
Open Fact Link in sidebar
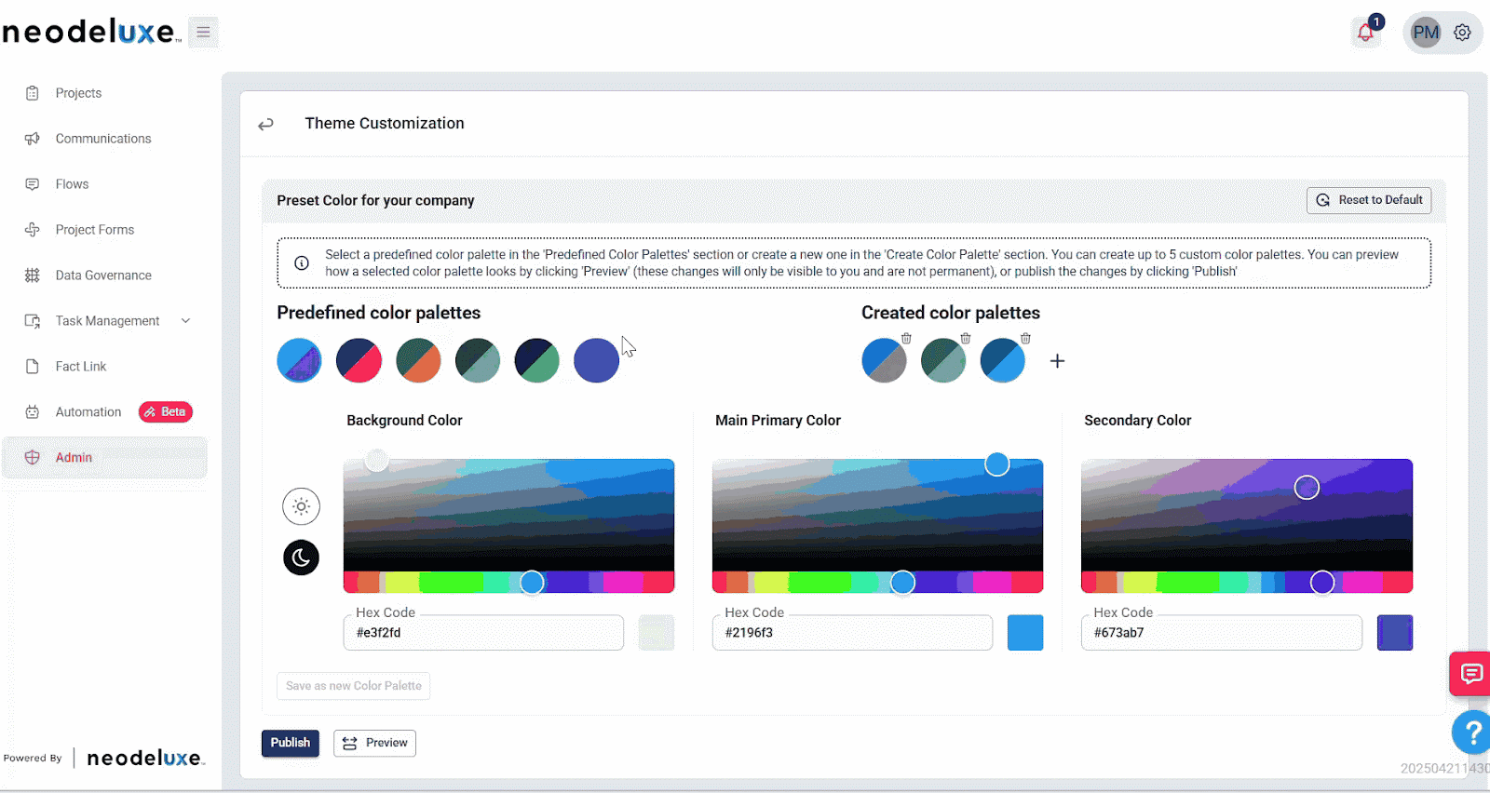click(x=81, y=367)
